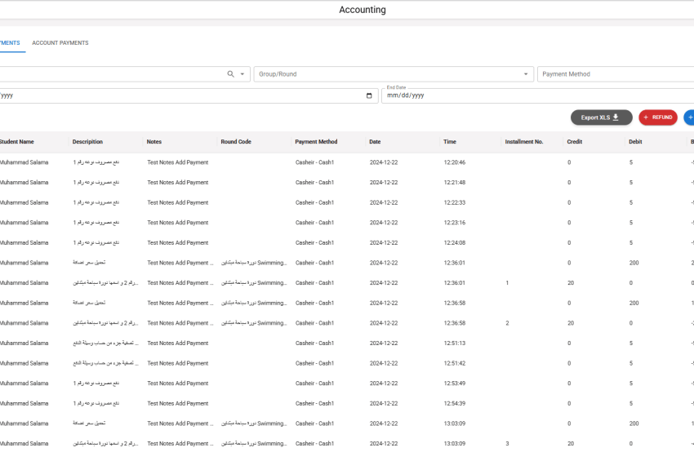The width and height of the screenshot is (694, 461).
Task: Open the start date calendar picker icon
Action: point(369,95)
